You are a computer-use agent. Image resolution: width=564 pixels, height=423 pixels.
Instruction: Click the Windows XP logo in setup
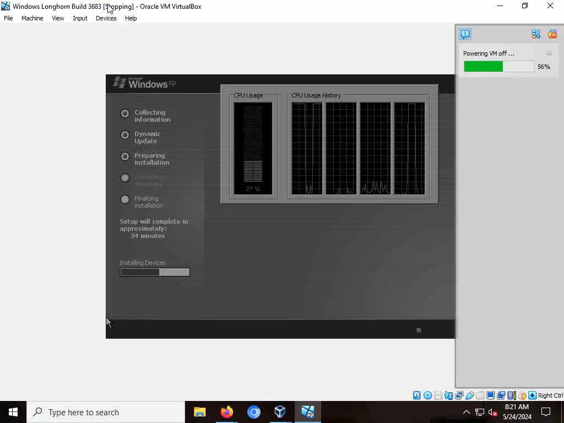[x=145, y=83]
